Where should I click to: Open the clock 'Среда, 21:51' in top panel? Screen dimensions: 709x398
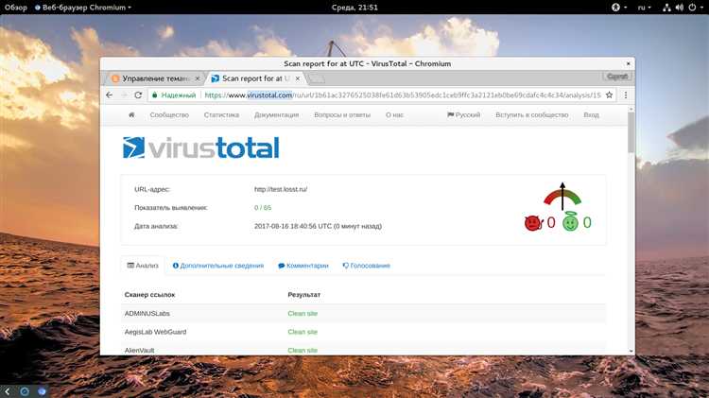354,8
